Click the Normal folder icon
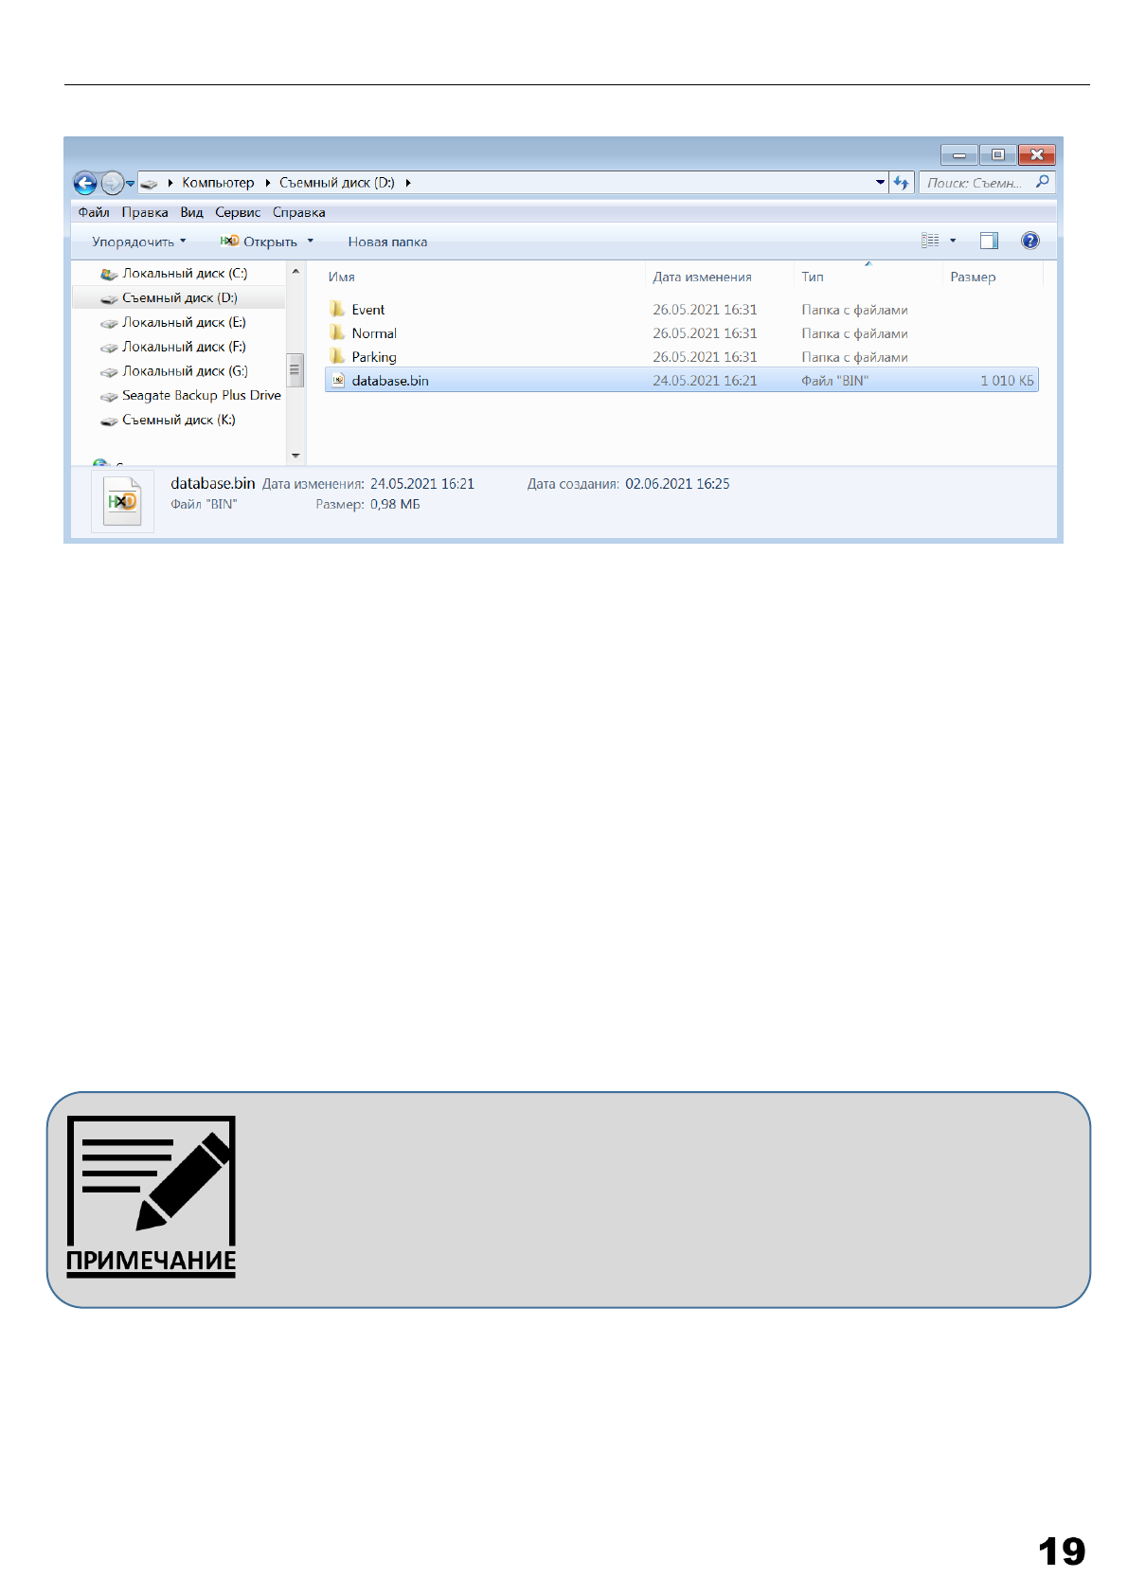The width and height of the screenshot is (1128, 1595). click(x=337, y=332)
